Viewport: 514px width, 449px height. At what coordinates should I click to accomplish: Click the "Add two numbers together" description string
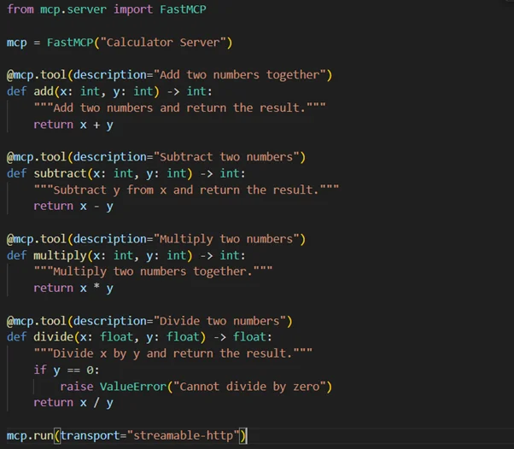(240, 75)
